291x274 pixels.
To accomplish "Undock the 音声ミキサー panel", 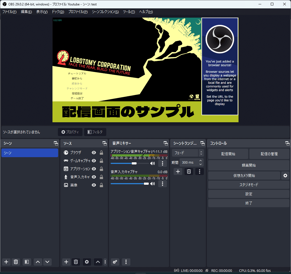I will pyautogui.click(x=166, y=143).
